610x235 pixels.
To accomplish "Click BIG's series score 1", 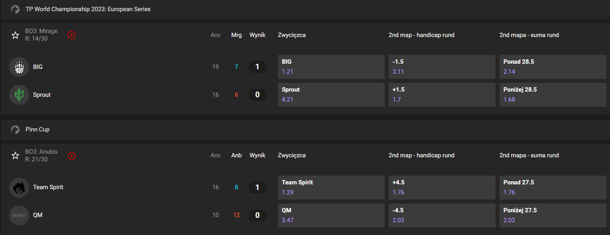I will coord(257,67).
